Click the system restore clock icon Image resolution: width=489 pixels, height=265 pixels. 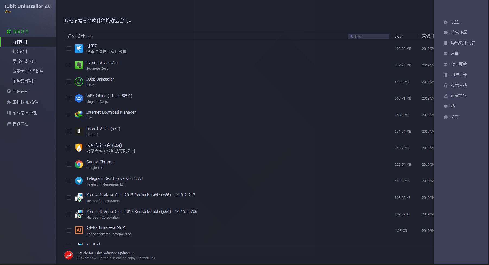point(446,33)
